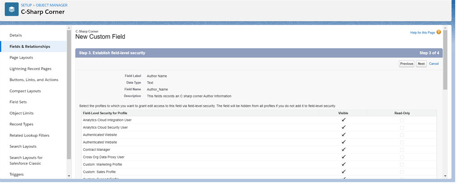The width and height of the screenshot is (459, 184).
Task: Click the Previous button
Action: point(407,64)
